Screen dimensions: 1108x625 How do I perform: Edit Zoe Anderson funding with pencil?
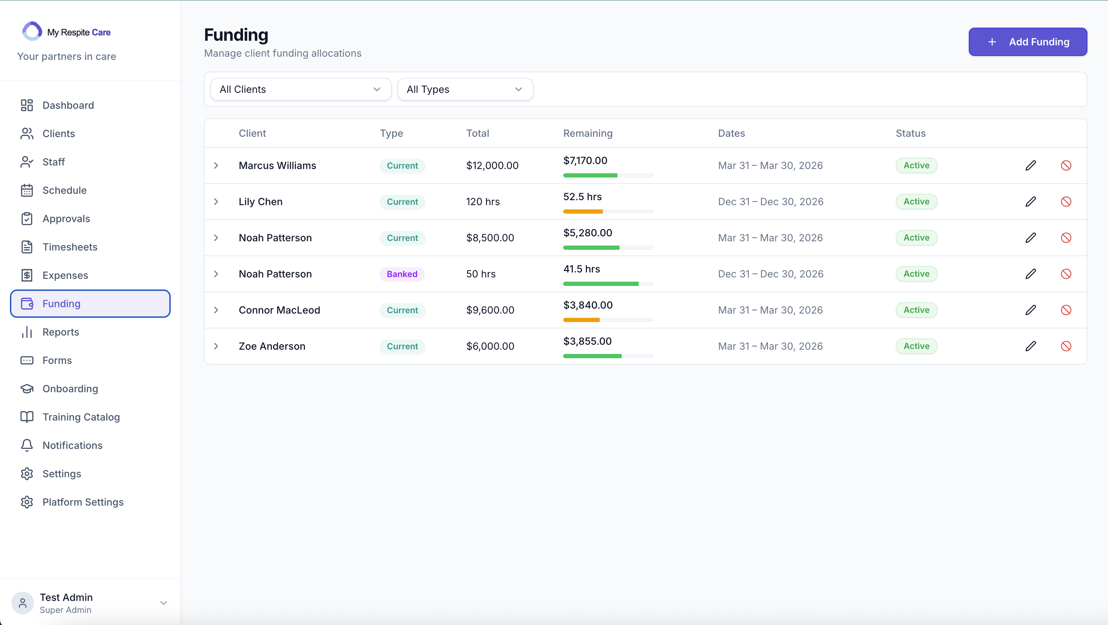click(x=1030, y=346)
